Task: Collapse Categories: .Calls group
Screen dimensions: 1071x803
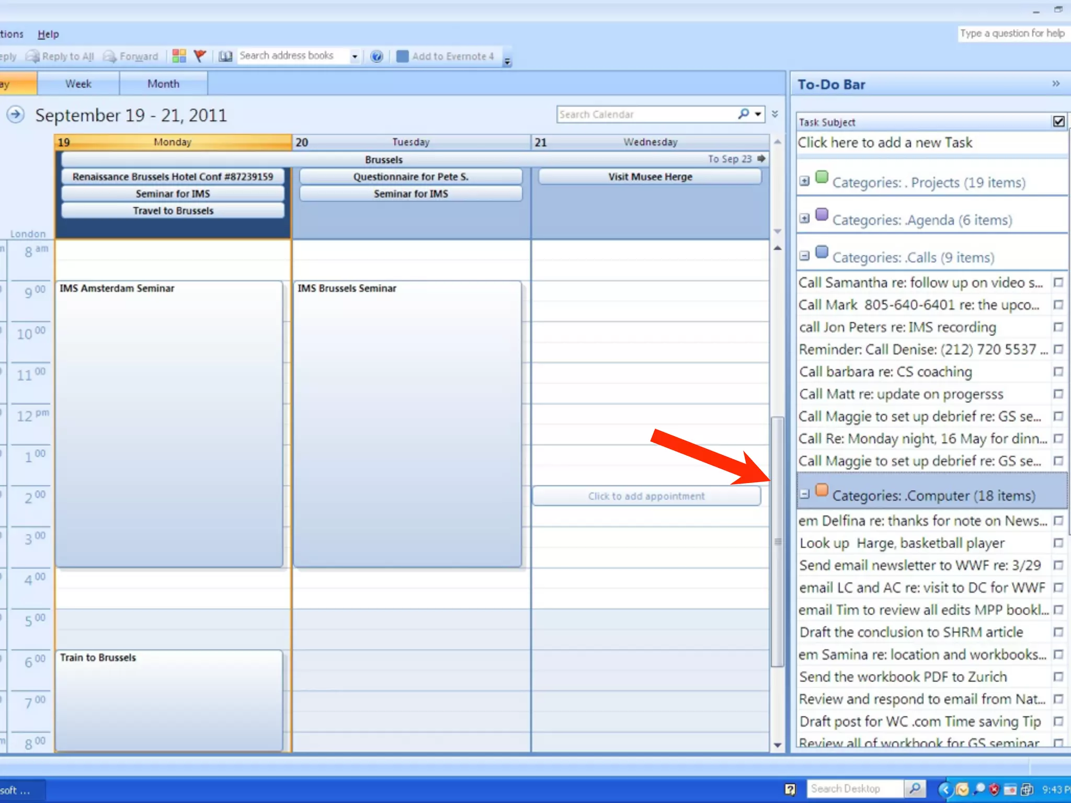Action: [x=804, y=256]
